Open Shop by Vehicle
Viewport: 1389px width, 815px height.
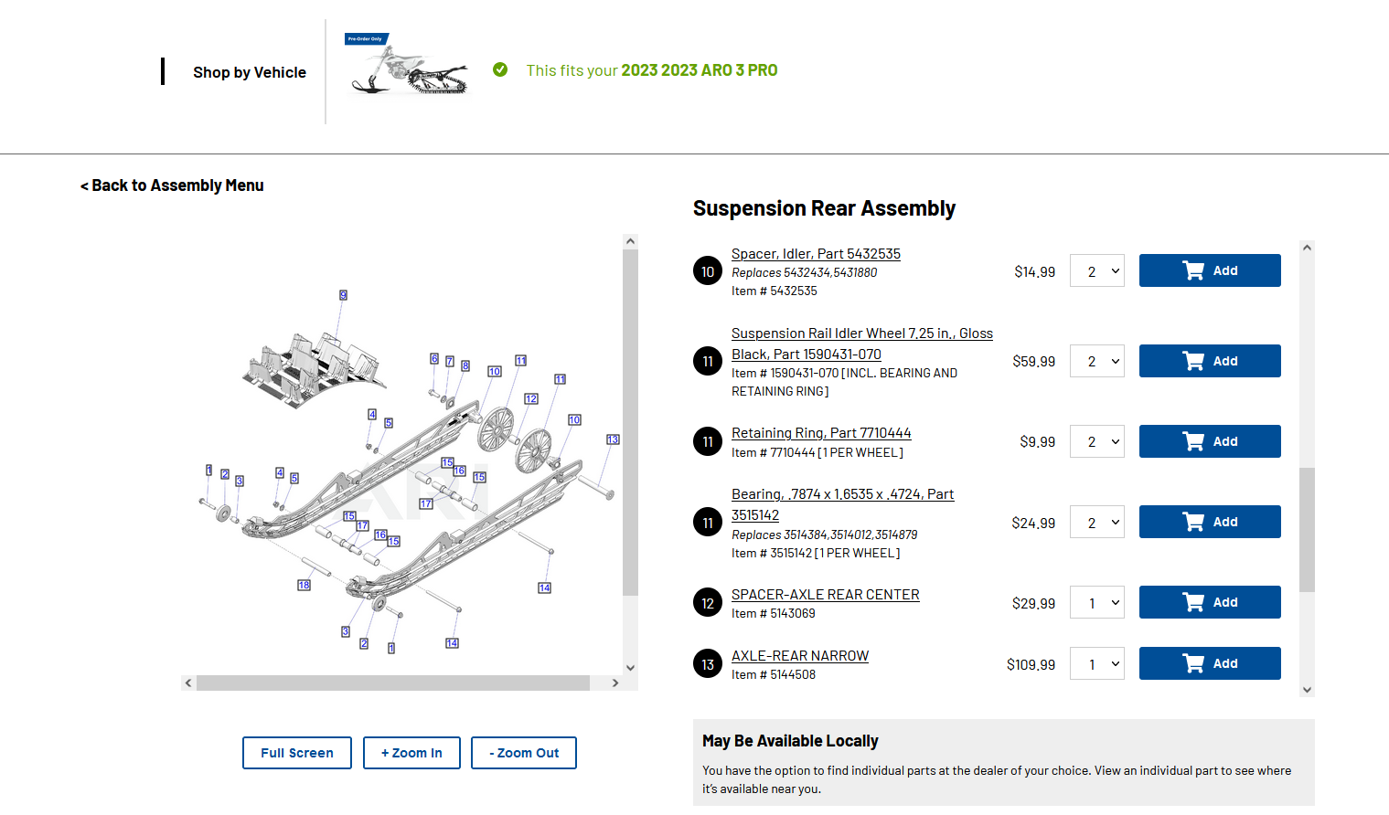pos(249,72)
